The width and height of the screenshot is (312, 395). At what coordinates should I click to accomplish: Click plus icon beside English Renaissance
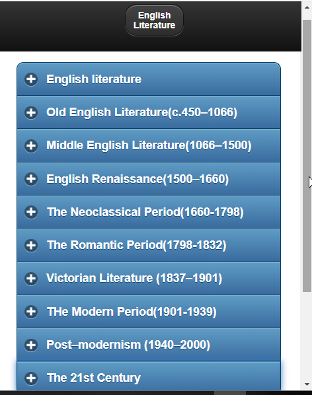point(31,179)
